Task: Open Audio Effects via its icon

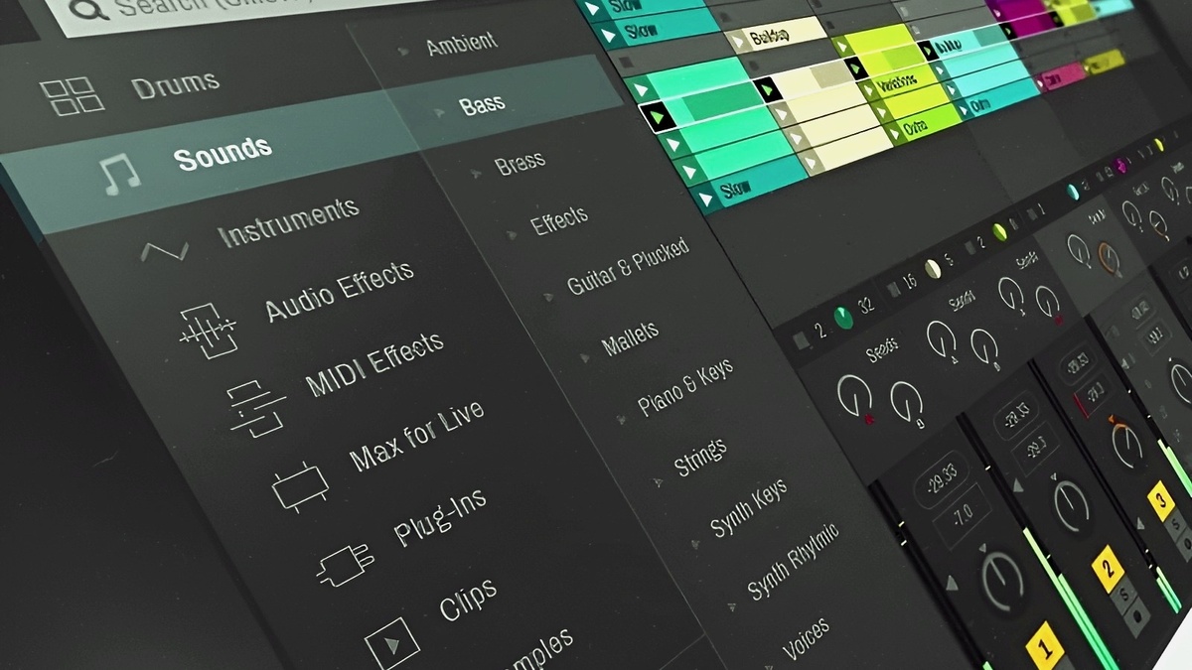Action: 208,331
